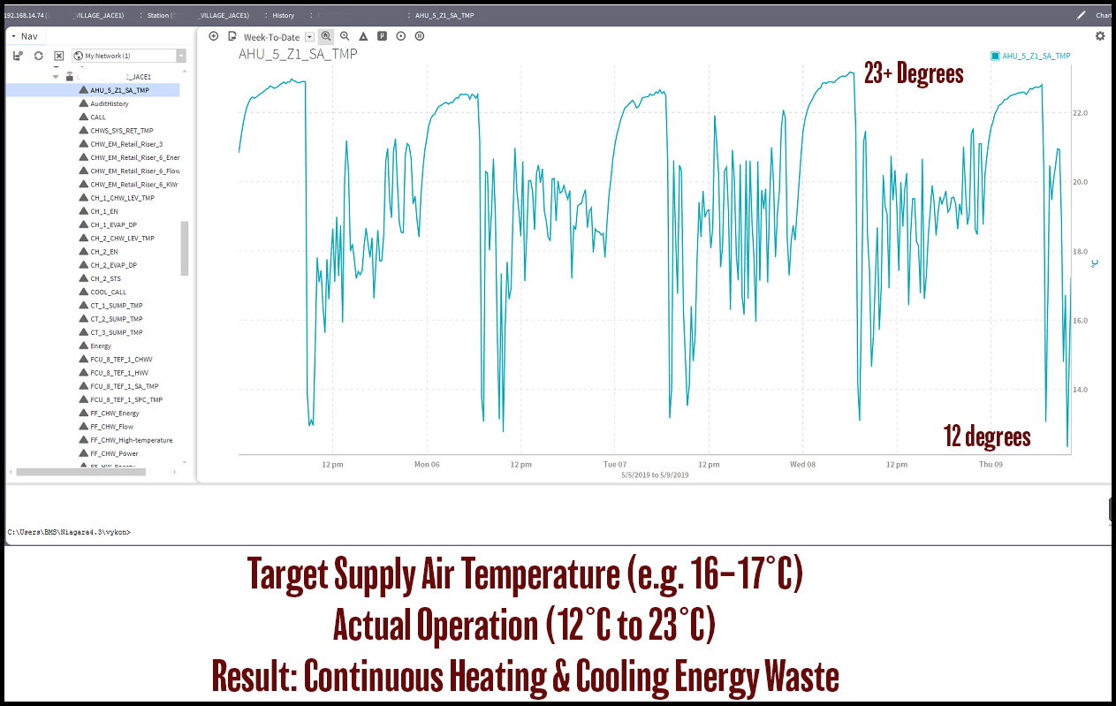The image size is (1116, 706).
Task: Click the open connection icon in Nav toolbar
Action: (x=18, y=56)
